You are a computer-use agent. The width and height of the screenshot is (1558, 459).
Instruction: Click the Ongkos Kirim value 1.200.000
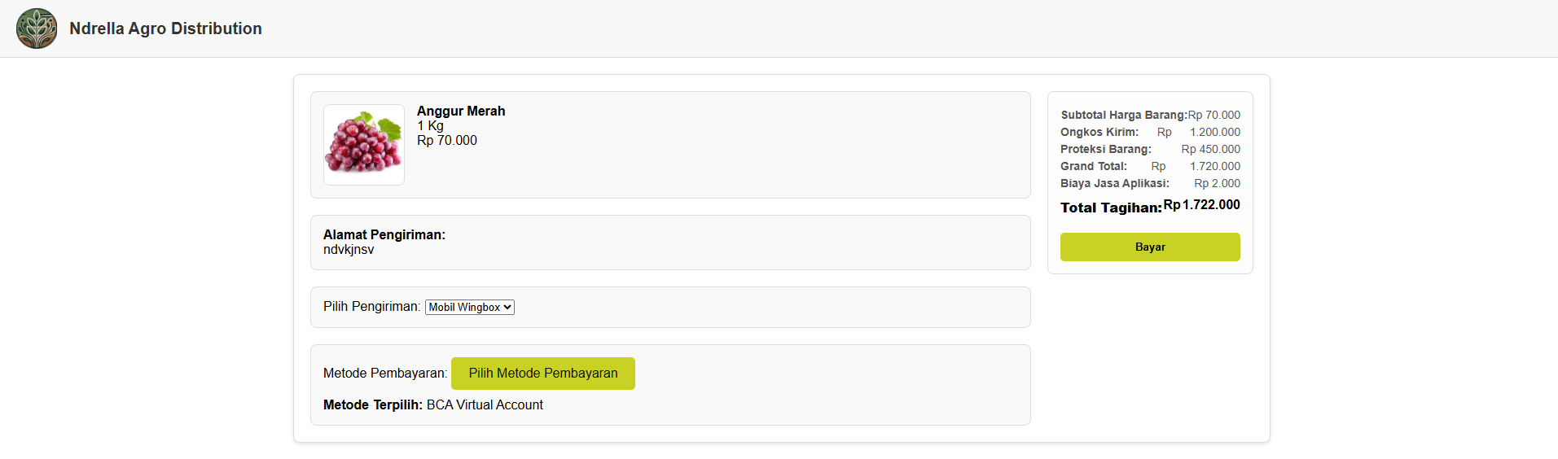[1215, 132]
